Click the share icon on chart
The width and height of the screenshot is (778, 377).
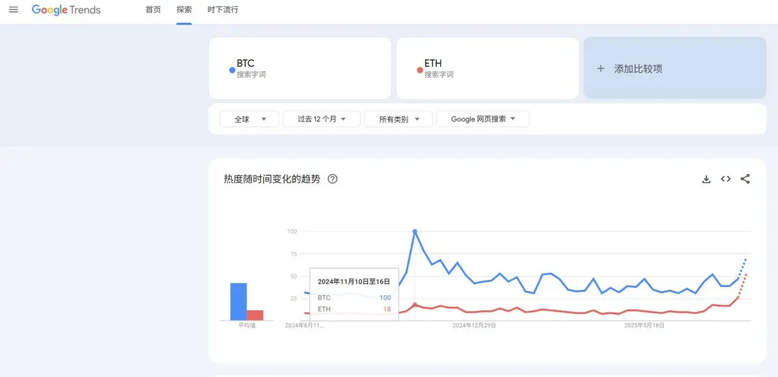click(746, 179)
